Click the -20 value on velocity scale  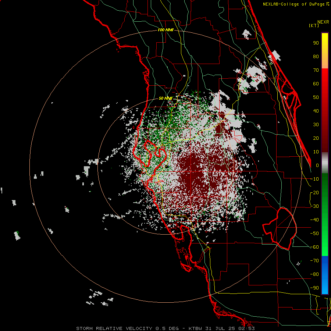point(314,192)
